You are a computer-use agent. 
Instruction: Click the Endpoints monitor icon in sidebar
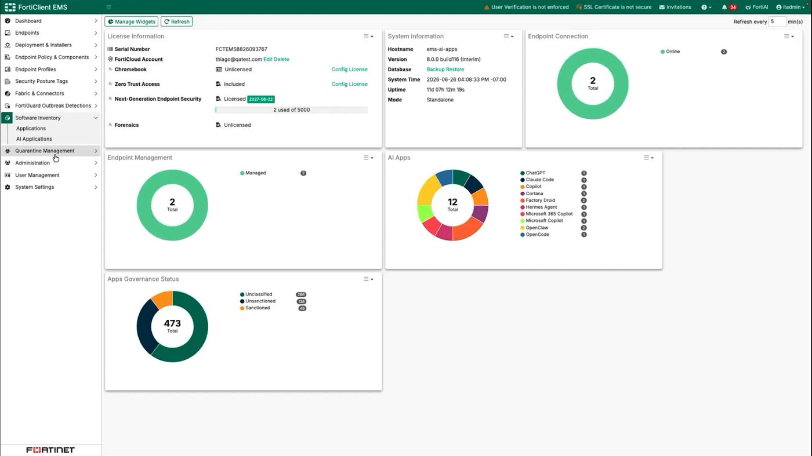click(x=8, y=33)
